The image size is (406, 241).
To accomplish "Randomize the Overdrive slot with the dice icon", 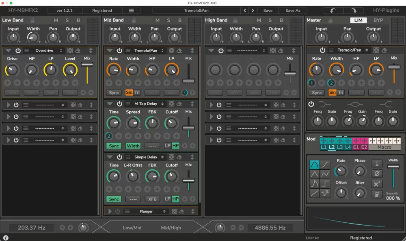I will click(x=69, y=50).
